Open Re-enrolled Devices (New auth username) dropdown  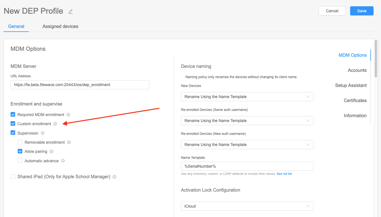247,145
